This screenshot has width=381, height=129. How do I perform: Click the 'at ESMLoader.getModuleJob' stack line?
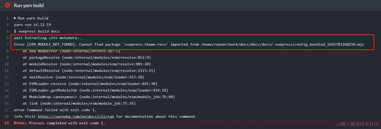click(x=95, y=90)
